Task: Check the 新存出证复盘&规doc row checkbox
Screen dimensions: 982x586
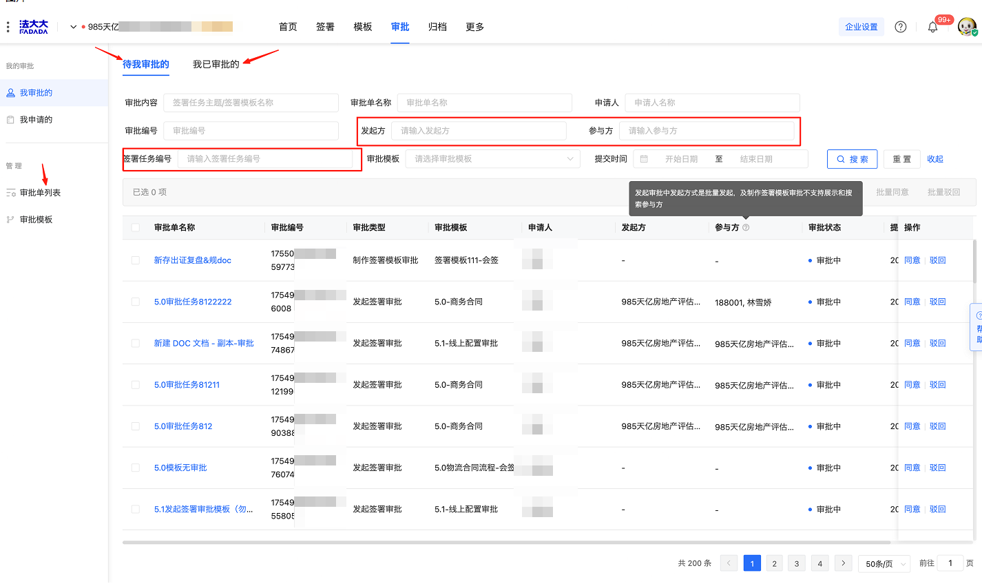Action: 136,260
